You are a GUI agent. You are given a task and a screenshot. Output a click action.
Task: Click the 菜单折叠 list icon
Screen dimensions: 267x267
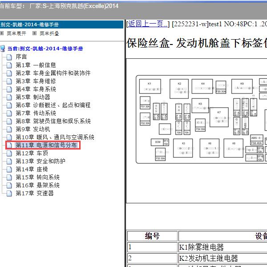point(34,33)
